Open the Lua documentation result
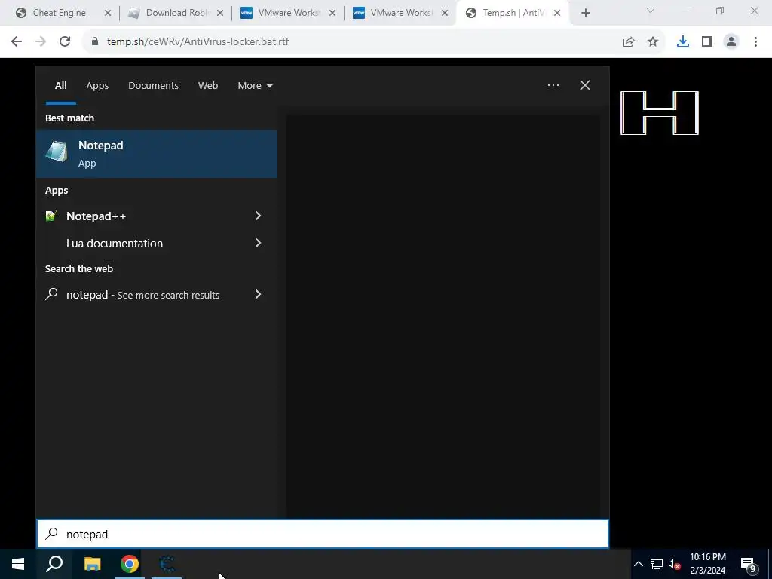The height and width of the screenshot is (579, 772). tap(115, 244)
